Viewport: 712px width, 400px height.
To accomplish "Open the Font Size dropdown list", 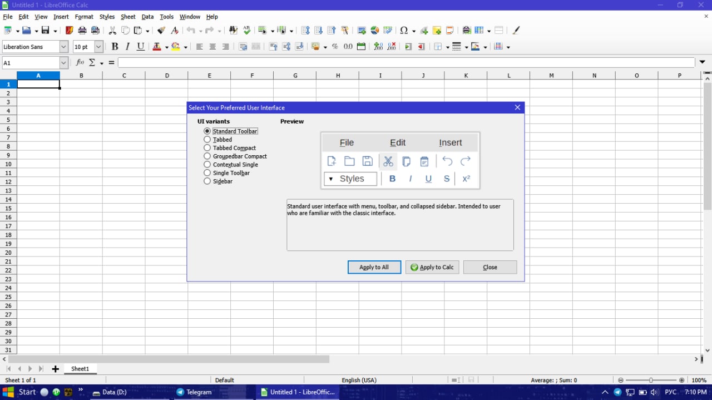I will (x=98, y=47).
